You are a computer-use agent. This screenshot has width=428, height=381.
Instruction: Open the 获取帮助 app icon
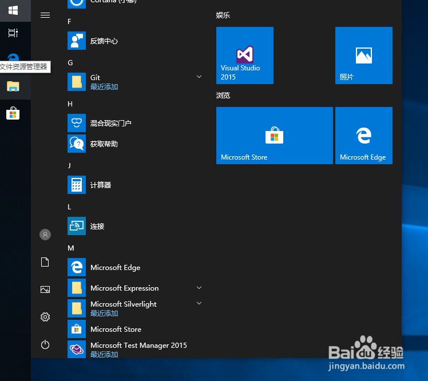[x=77, y=144]
